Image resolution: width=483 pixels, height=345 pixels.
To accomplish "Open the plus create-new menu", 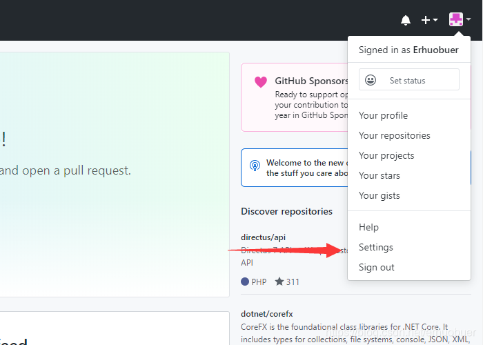I will [x=429, y=20].
